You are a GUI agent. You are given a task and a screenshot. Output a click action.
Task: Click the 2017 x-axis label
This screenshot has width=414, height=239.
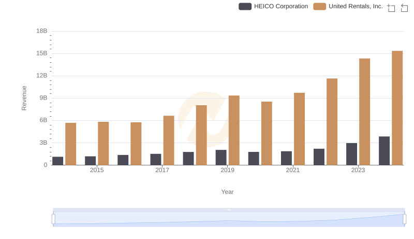[162, 170]
